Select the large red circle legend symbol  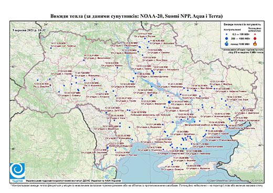coord(255,38)
